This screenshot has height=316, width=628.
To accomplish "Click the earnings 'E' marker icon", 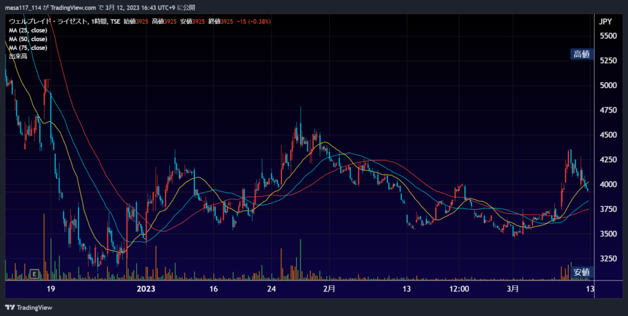I will (x=35, y=274).
